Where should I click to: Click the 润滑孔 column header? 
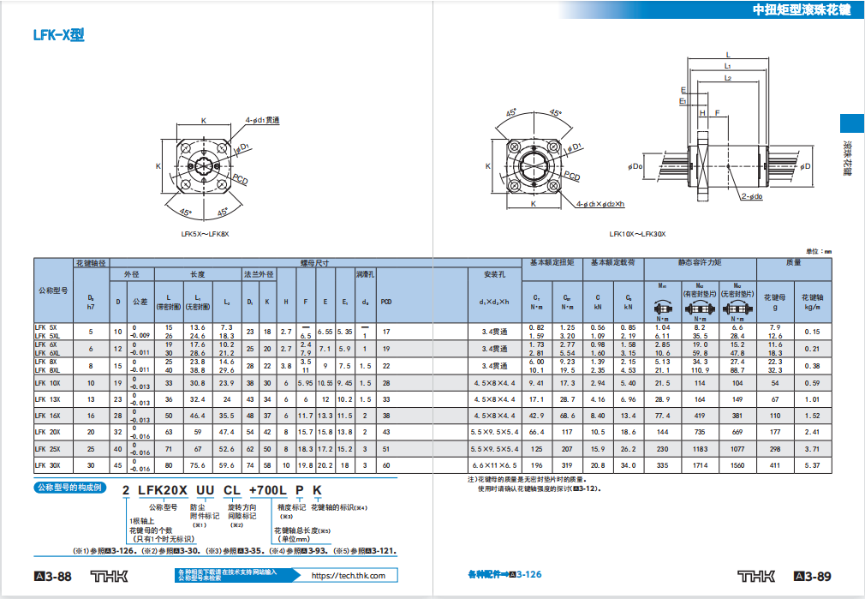[x=365, y=274]
